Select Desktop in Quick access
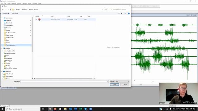Screen dimensions: 198x111 [x=8, y=20]
